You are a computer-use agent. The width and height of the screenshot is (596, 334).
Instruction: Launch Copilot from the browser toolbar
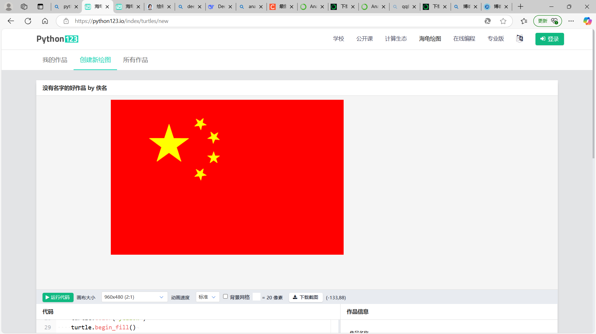point(587,21)
